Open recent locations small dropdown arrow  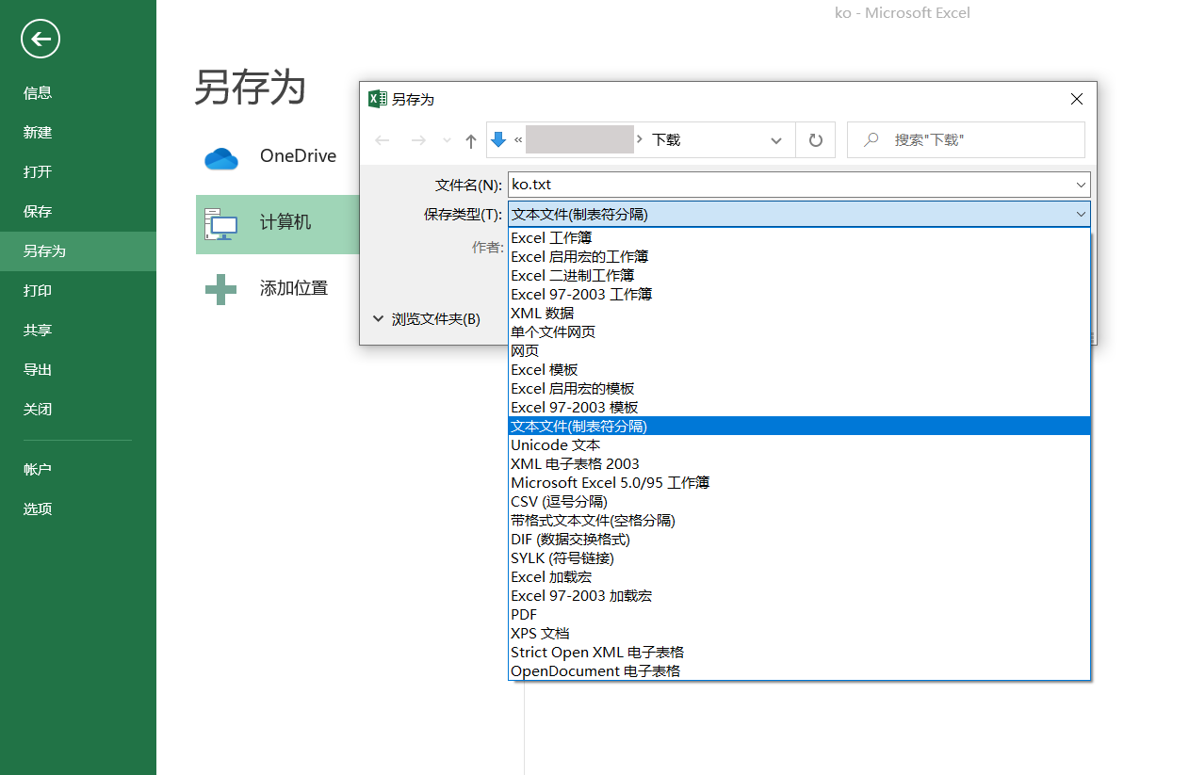click(x=447, y=140)
